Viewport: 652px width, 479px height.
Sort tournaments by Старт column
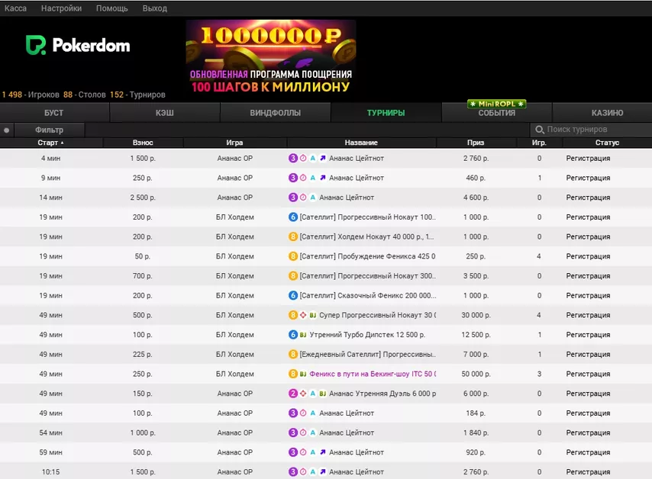(x=50, y=143)
